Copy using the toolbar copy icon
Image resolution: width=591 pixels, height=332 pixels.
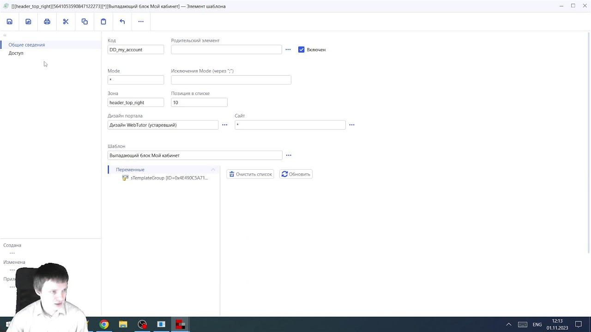[x=84, y=22]
